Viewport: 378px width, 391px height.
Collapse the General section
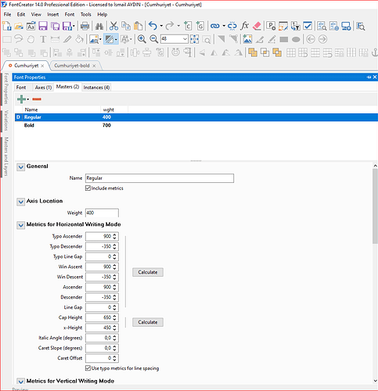[21, 167]
